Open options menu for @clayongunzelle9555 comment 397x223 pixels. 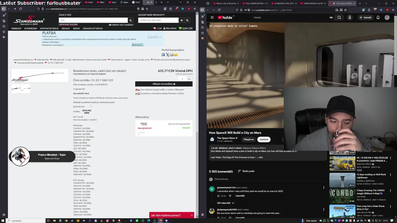point(324,210)
